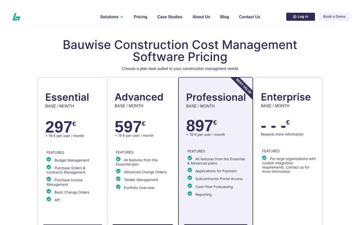Click check icon beside Advanced Change Orders
Viewport: 360px width, 225px height.
click(118, 171)
